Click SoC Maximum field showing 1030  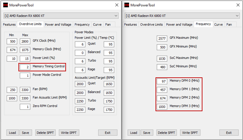(x=162, y=59)
